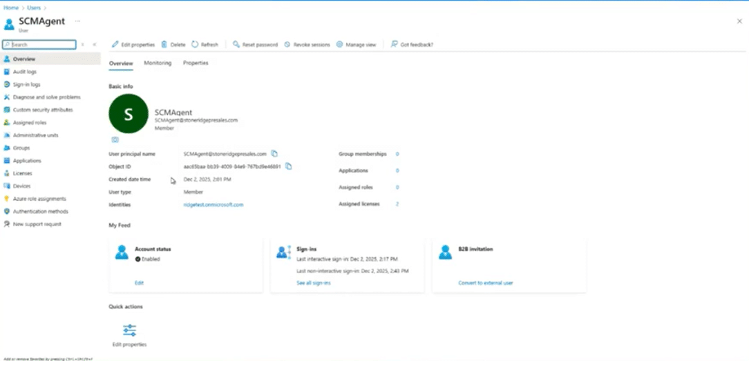
Task: Click the camera icon under the avatar
Action: [x=115, y=140]
